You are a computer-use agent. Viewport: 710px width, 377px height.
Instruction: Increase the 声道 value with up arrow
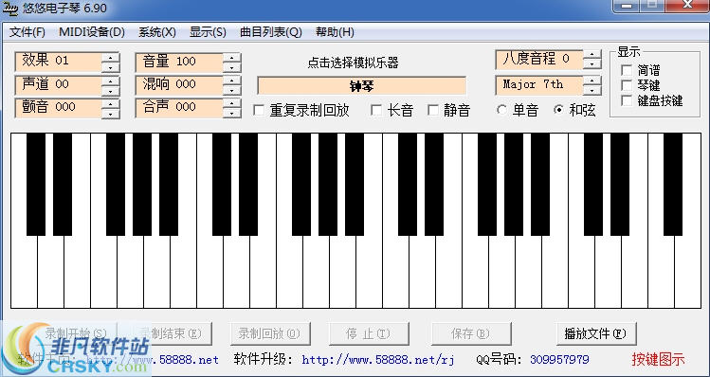tap(111, 81)
